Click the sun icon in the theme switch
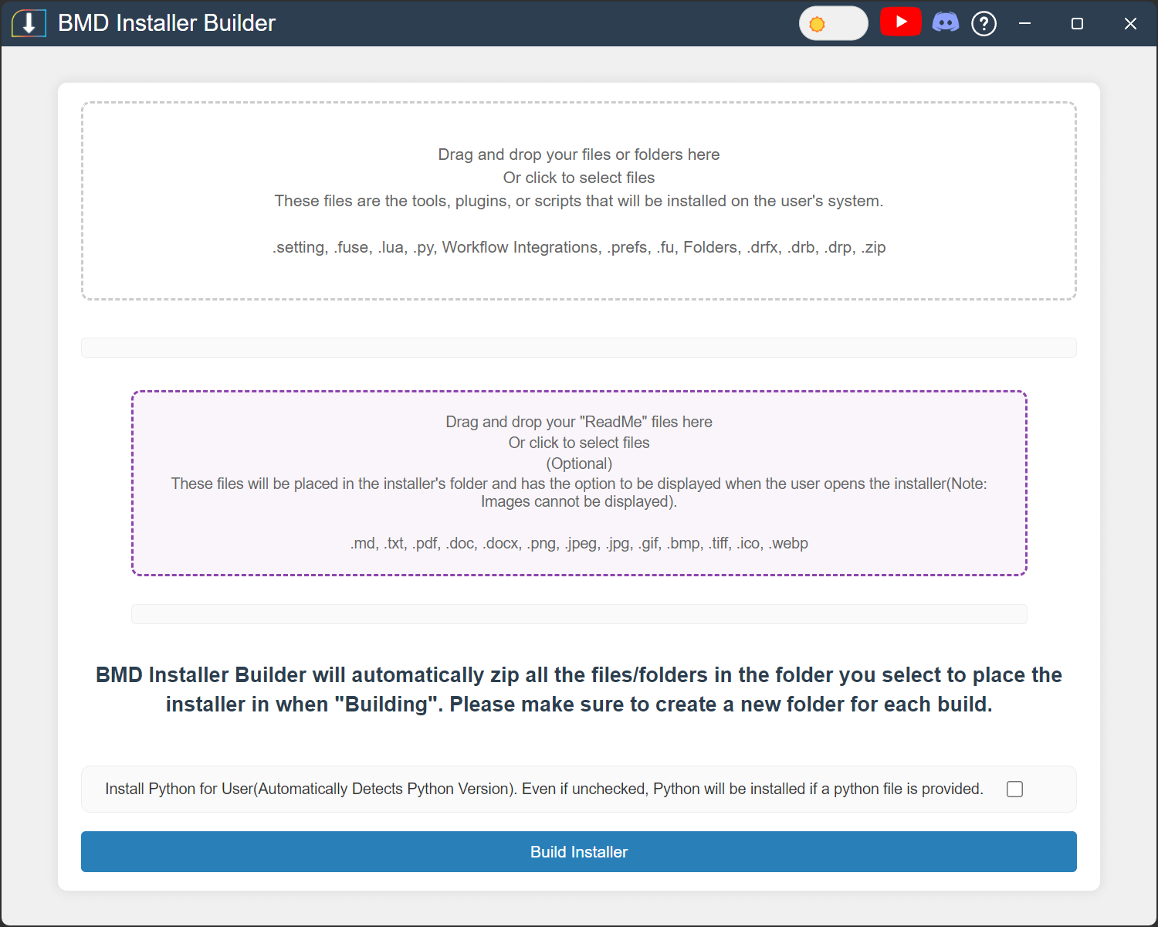This screenshot has width=1158, height=927. [x=817, y=25]
